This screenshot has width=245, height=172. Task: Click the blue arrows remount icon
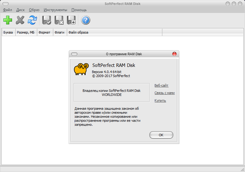pyautogui.click(x=32, y=20)
